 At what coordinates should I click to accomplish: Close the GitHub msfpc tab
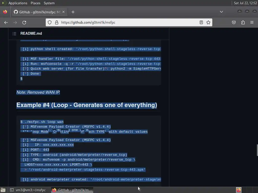[x=63, y=12]
